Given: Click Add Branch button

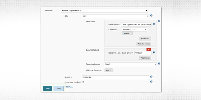Looking at the screenshot, I should coord(145,58).
